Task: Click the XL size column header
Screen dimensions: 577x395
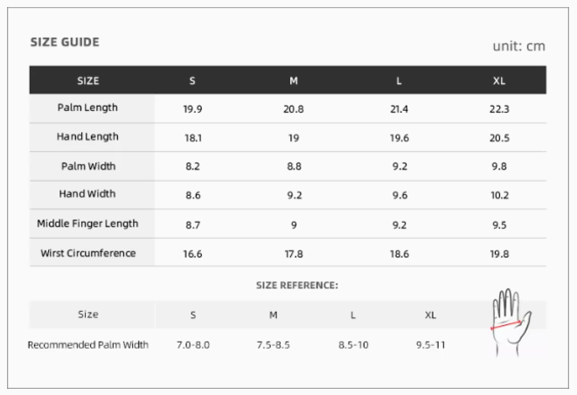Action: [x=499, y=80]
